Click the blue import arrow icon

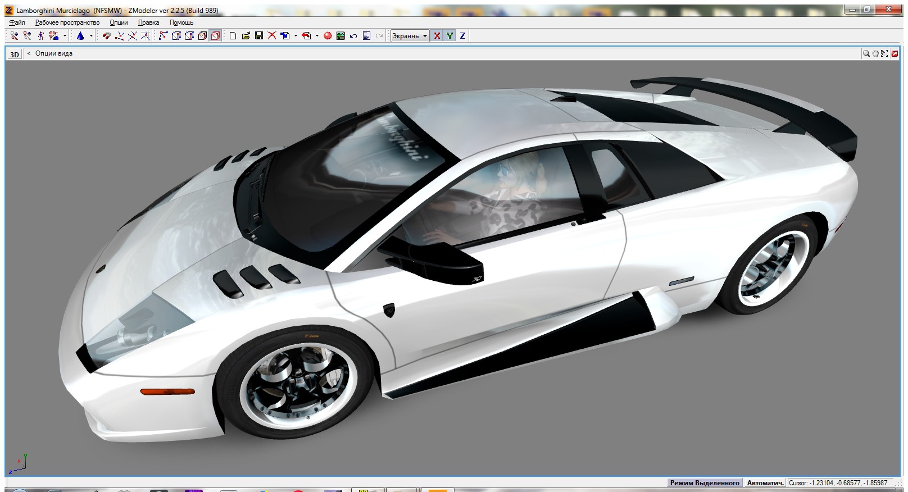(285, 35)
